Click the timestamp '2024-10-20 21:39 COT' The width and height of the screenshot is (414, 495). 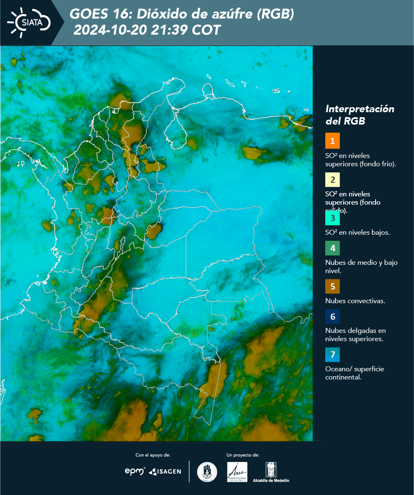click(147, 30)
